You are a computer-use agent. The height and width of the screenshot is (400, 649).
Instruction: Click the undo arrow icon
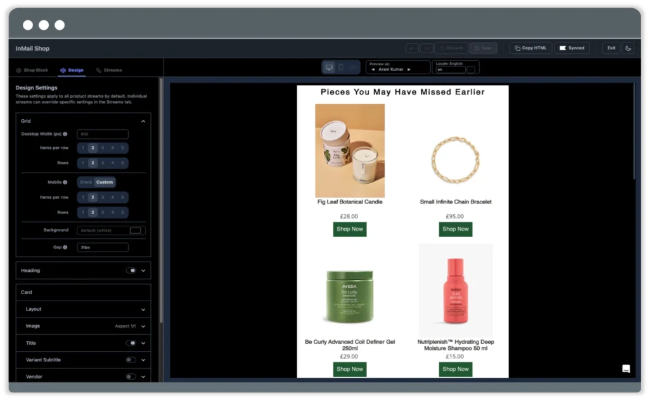pos(411,48)
